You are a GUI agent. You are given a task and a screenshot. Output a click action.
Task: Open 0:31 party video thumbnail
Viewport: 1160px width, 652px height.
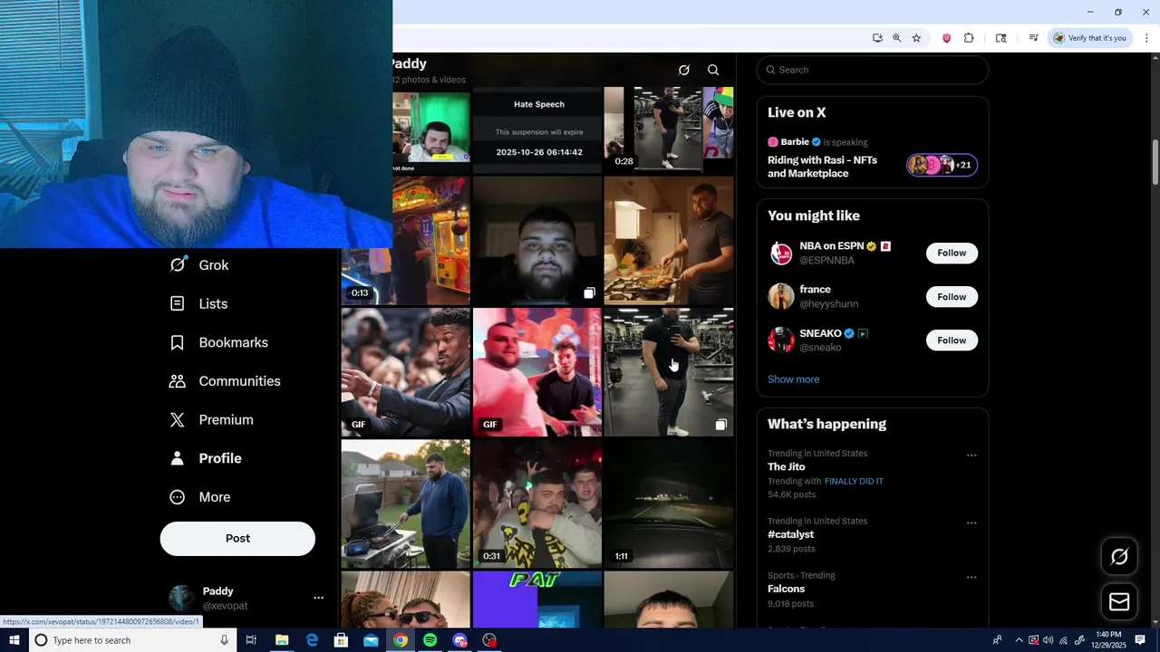point(537,503)
